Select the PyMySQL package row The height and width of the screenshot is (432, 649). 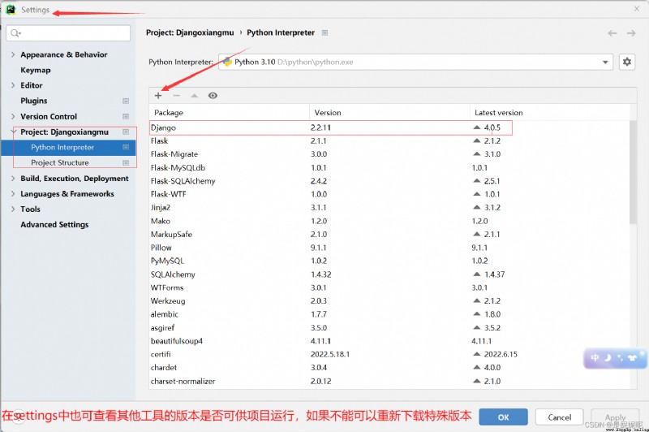(x=389, y=261)
